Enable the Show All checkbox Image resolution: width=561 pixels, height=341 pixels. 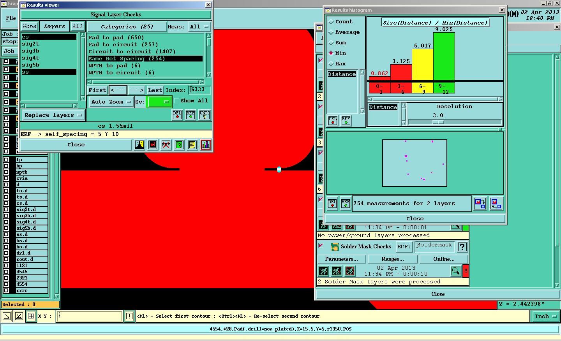[x=176, y=101]
